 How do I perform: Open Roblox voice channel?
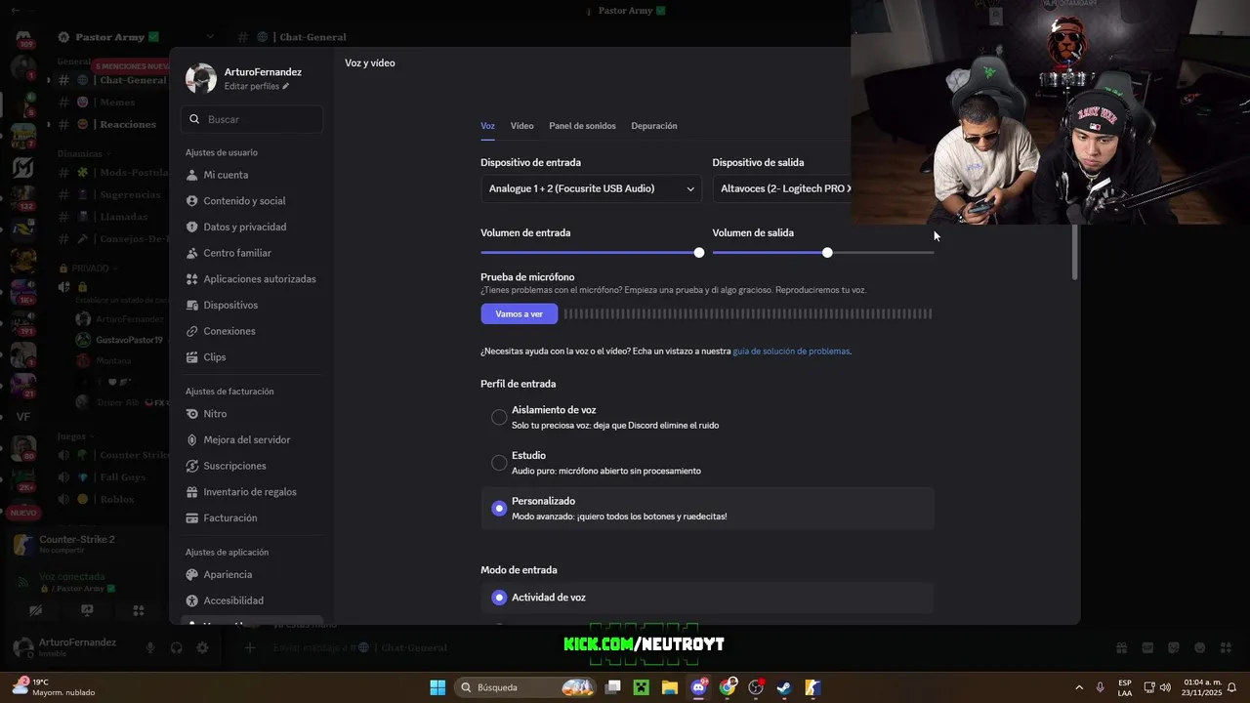[112, 500]
